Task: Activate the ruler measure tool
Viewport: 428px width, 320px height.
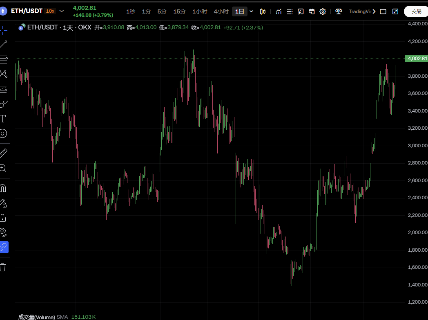Action: coord(3,153)
